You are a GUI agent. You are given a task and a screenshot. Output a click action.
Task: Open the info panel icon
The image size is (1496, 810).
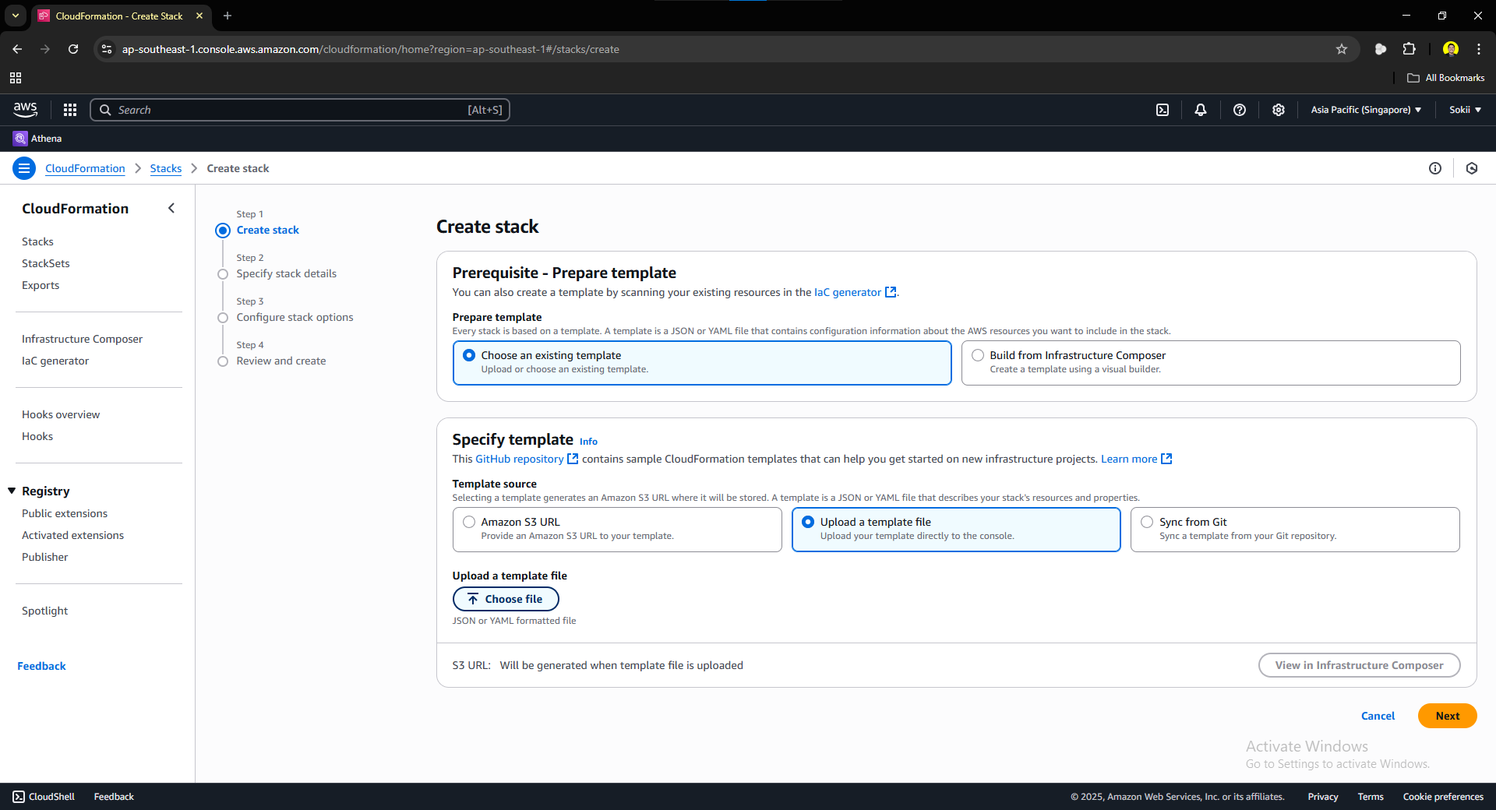point(1435,168)
